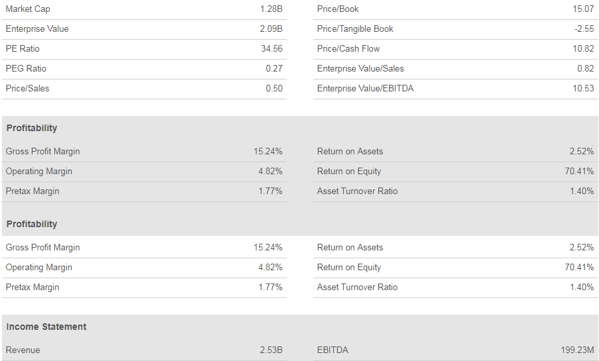Click the first Pretax Margin value 1.77%

270,191
